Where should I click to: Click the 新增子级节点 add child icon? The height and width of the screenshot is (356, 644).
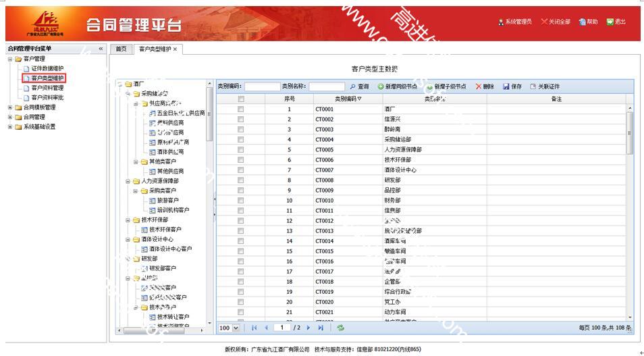429,87
